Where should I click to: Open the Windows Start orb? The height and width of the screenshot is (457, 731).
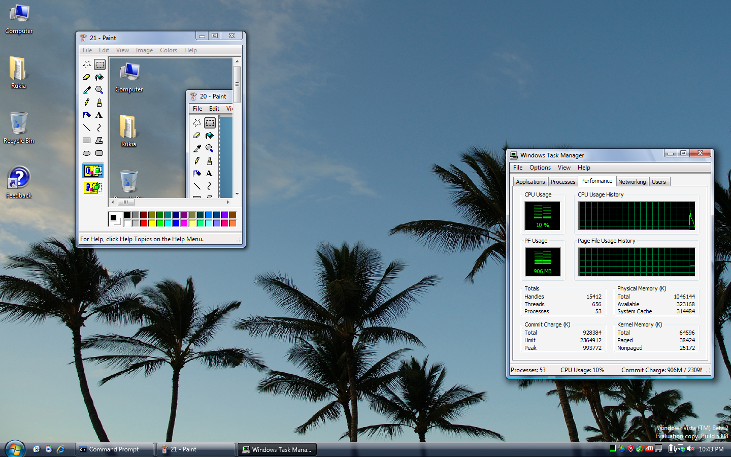pyautogui.click(x=15, y=449)
